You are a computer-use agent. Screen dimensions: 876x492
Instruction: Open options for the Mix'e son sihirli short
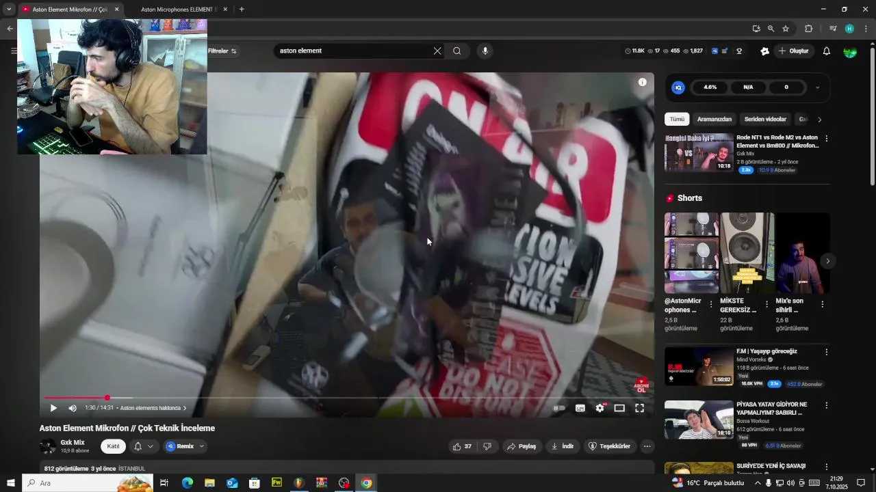pos(822,304)
